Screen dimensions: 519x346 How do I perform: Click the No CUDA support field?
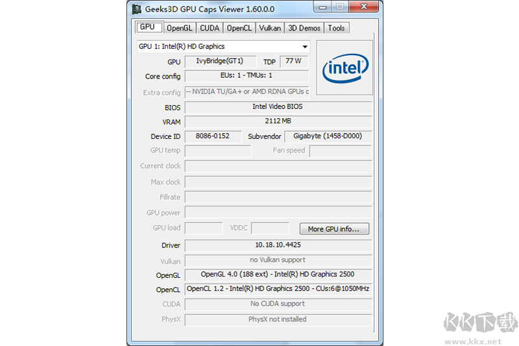pyautogui.click(x=278, y=304)
